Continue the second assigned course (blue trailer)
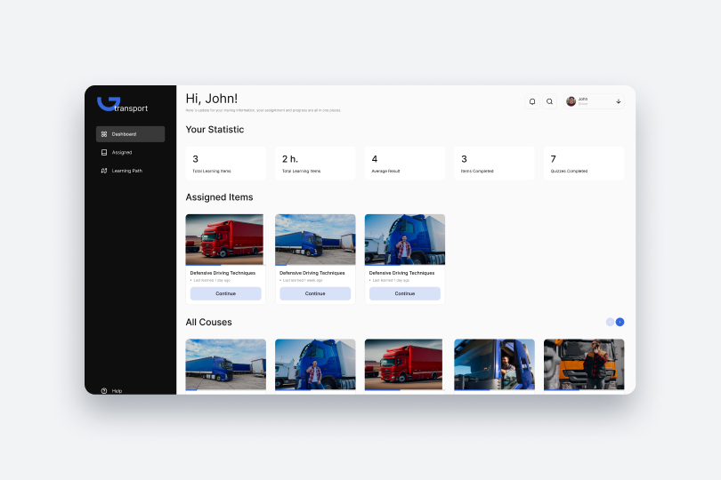Viewport: 721px width, 480px height. (x=315, y=293)
